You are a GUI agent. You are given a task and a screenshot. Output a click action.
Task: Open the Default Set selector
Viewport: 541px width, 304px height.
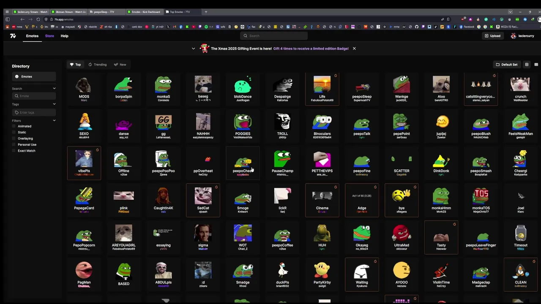(x=506, y=65)
